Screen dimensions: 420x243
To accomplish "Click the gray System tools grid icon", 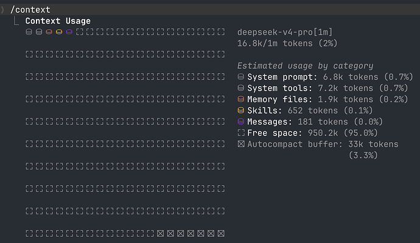I will pyautogui.click(x=39, y=32).
